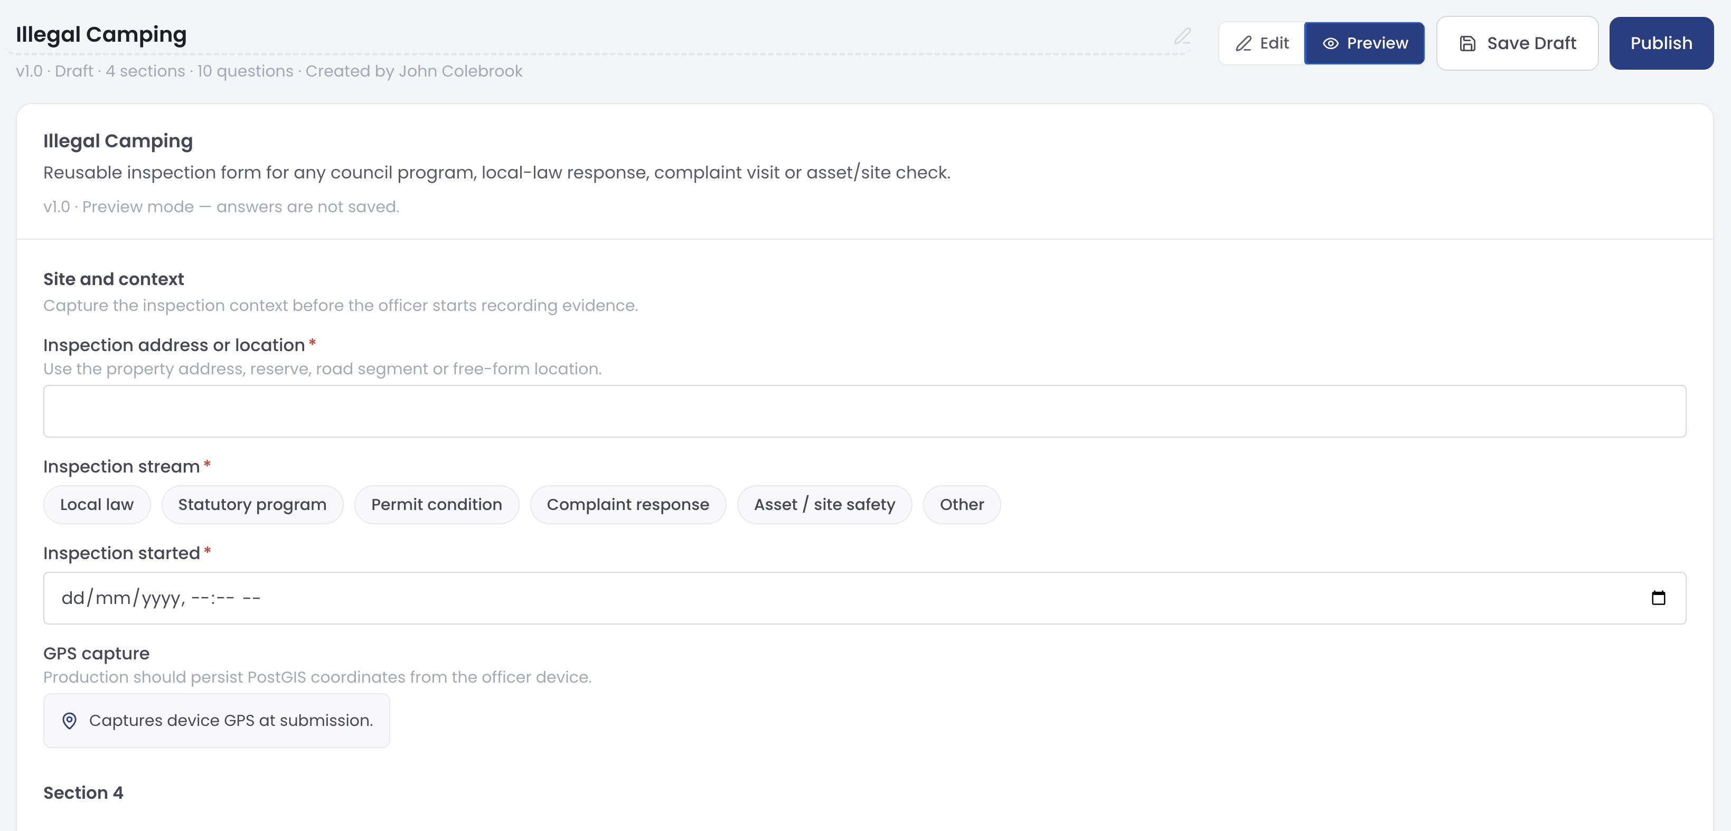Switch to Preview mode
Screen dimensions: 1731x831
[x=1364, y=44]
